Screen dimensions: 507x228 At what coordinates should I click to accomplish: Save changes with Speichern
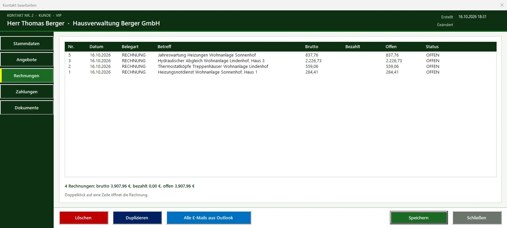(x=419, y=218)
